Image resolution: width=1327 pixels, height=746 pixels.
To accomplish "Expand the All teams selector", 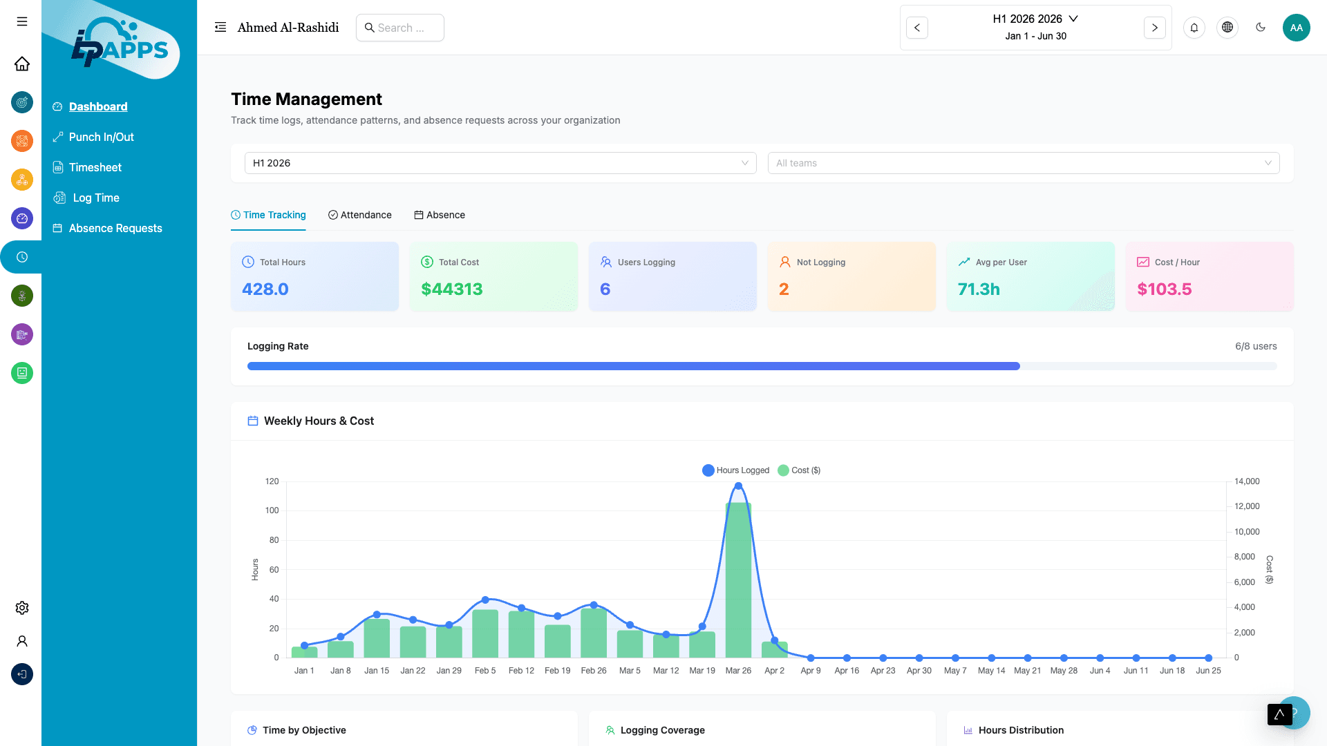I will click(x=1024, y=163).
